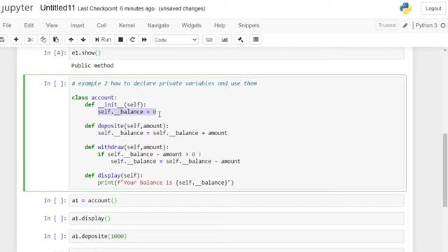Image resolution: width=448 pixels, height=252 pixels.
Task: Open the command palette keyboard icon
Action: (x=209, y=40)
